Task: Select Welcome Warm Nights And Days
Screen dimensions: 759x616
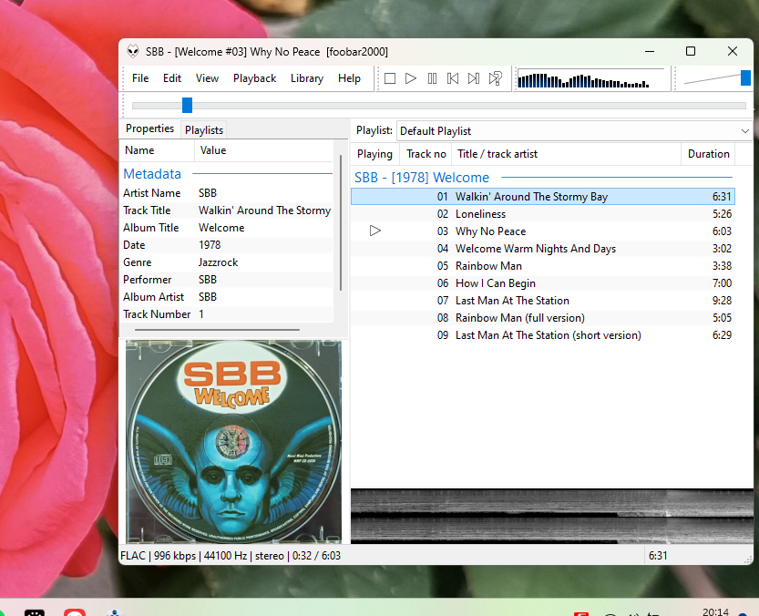Action: click(543, 249)
